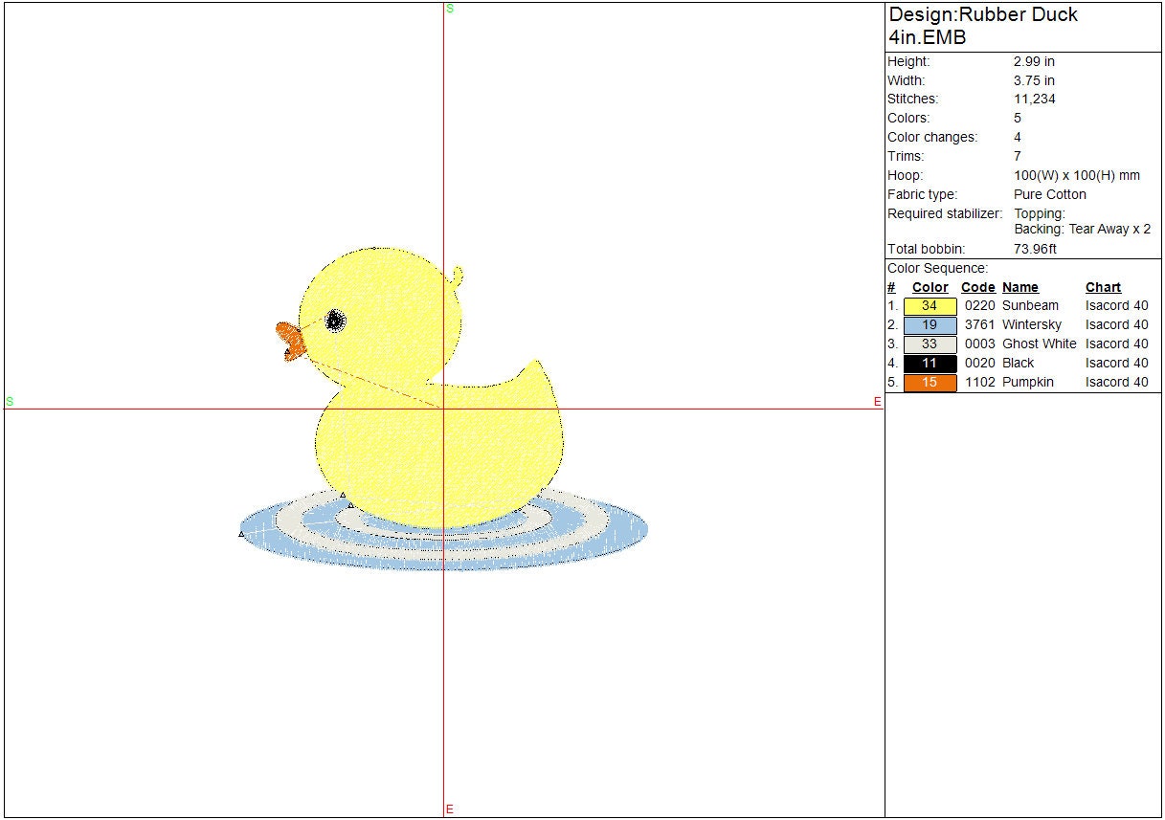Viewport: 1165px width, 820px height.
Task: Click the Color column header
Action: click(x=930, y=287)
